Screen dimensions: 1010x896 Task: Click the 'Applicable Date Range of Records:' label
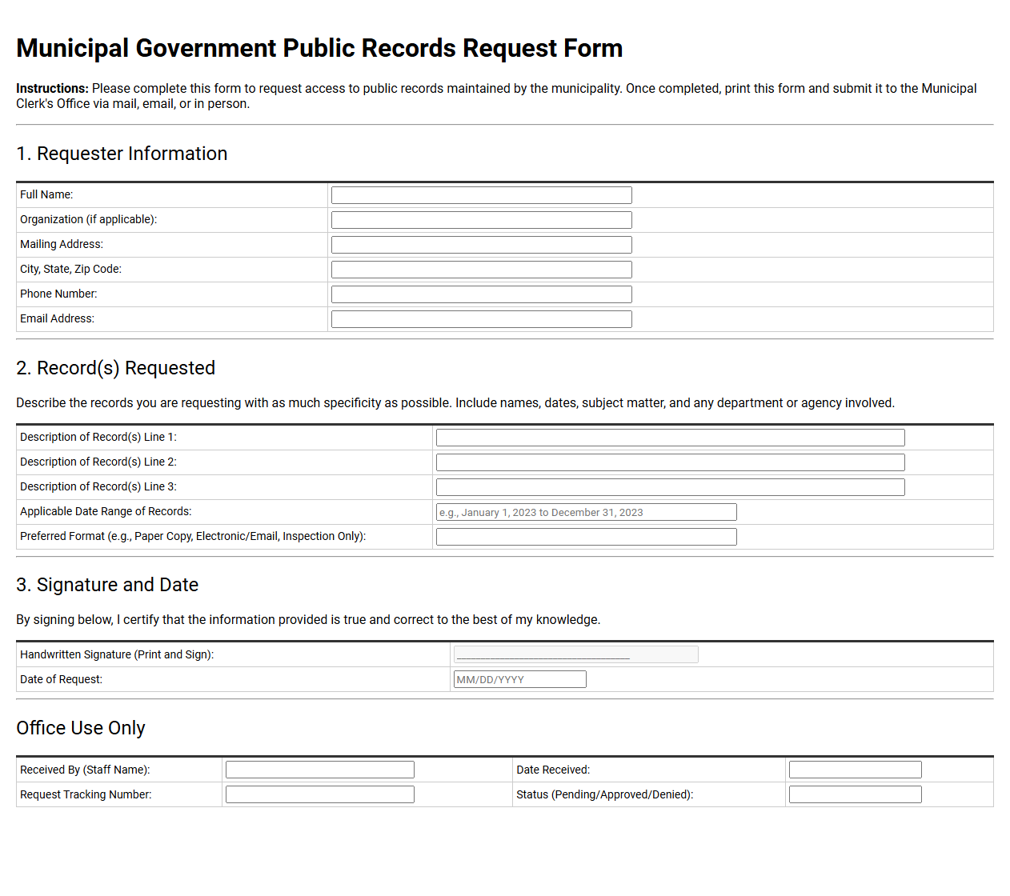tap(106, 511)
